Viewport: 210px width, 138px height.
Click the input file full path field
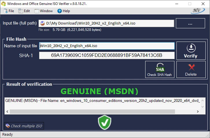pyautogui.click(x=106, y=23)
